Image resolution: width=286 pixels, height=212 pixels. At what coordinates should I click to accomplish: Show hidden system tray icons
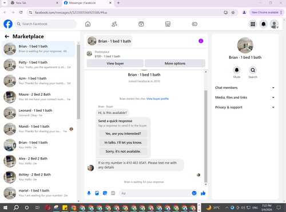(x=227, y=207)
